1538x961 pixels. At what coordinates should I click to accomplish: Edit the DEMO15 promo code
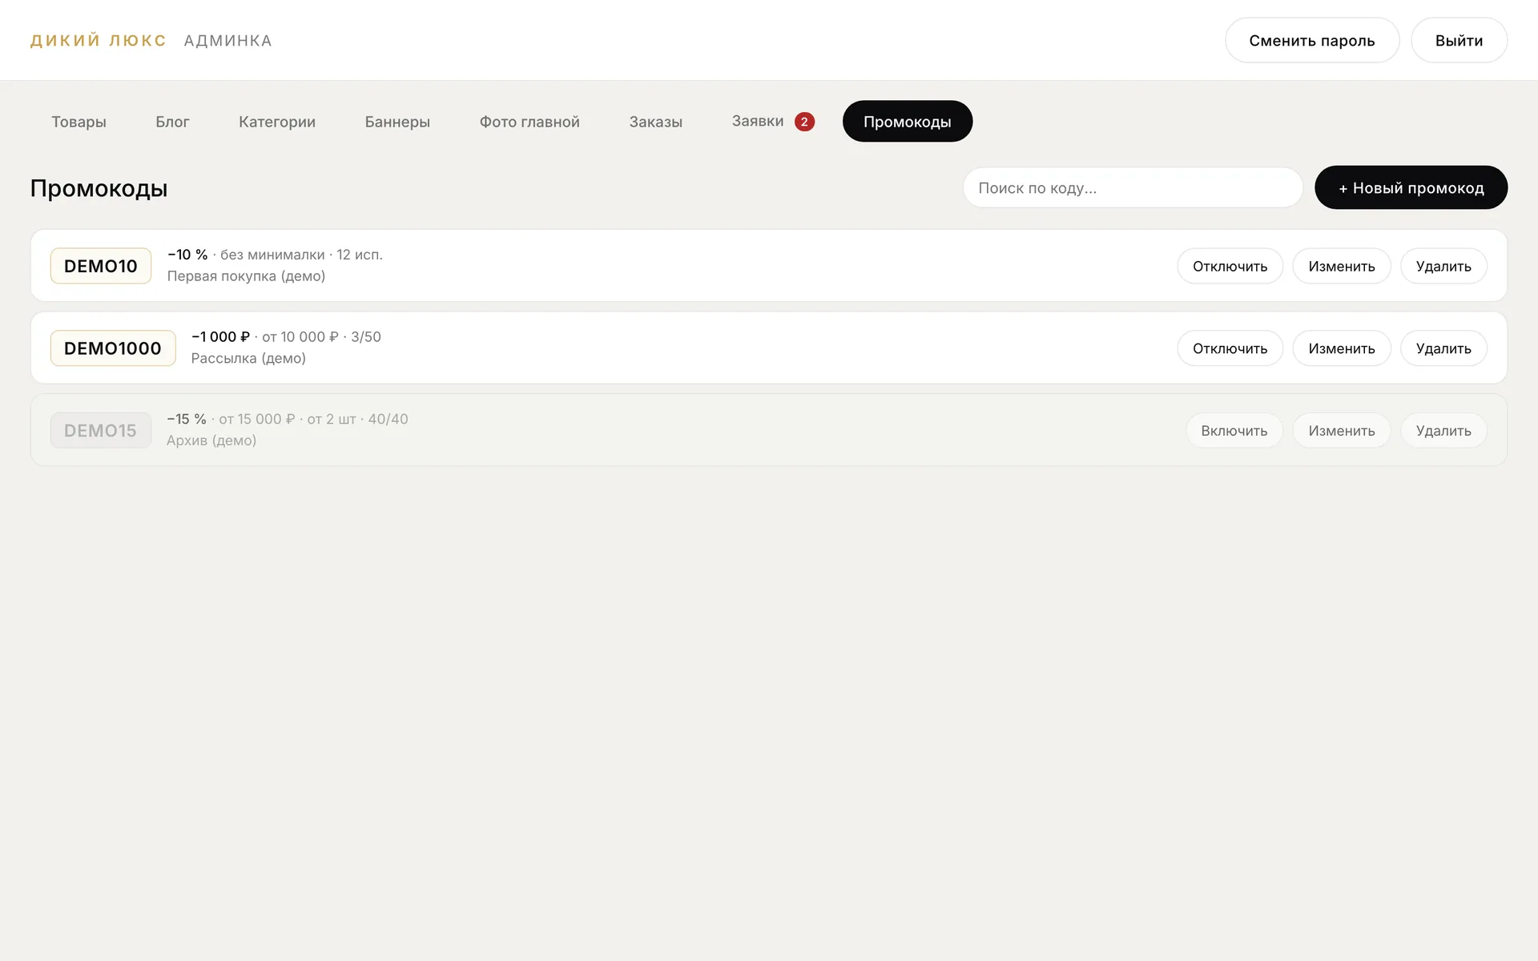(x=1342, y=431)
